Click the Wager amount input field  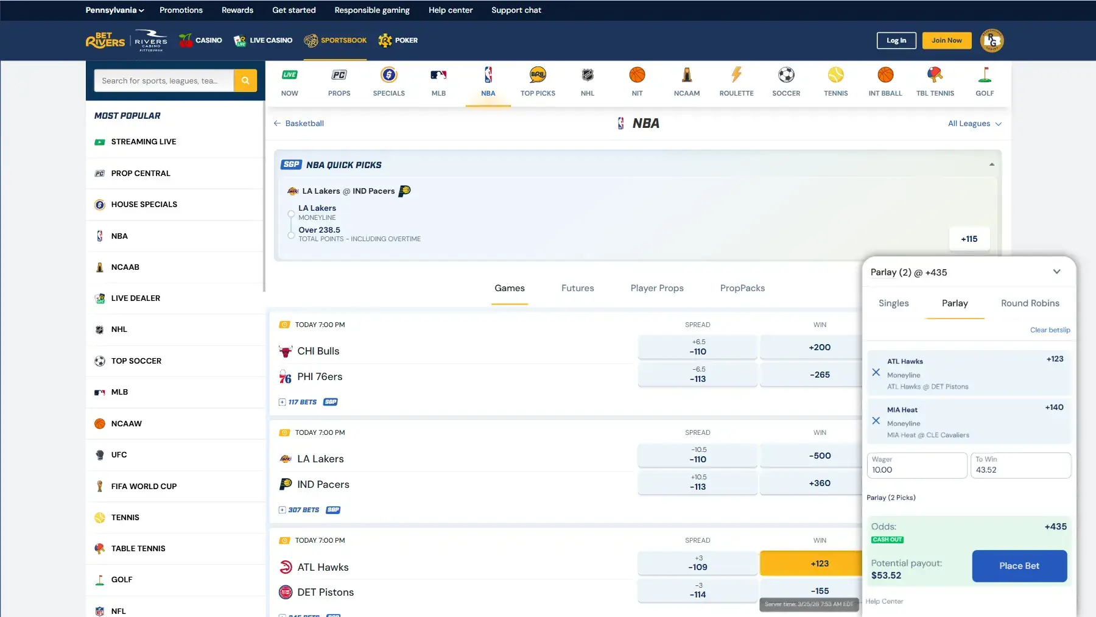pos(916,465)
